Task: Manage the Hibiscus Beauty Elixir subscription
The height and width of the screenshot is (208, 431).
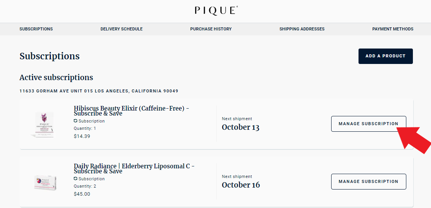Action: pyautogui.click(x=368, y=124)
